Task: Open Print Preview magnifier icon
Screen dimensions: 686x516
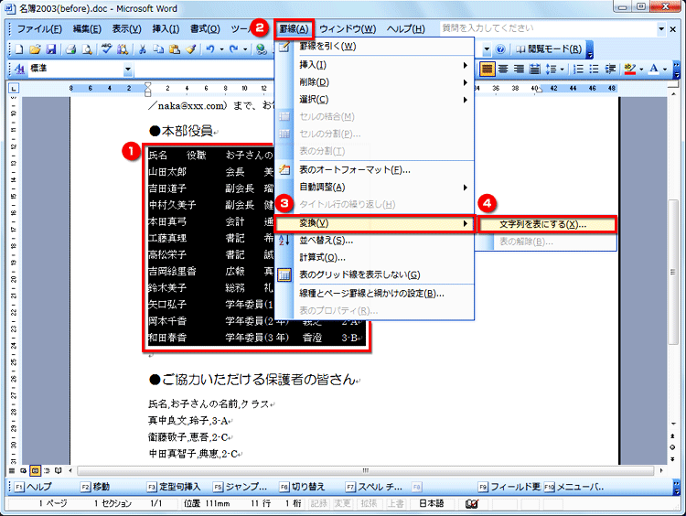Action: click(87, 49)
